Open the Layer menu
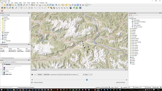Viewport: 162px width, 91px height. tap(12, 3)
